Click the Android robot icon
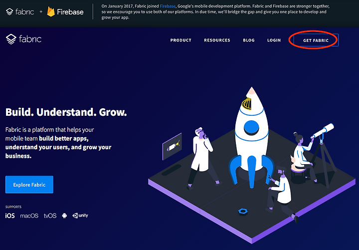 (64, 216)
